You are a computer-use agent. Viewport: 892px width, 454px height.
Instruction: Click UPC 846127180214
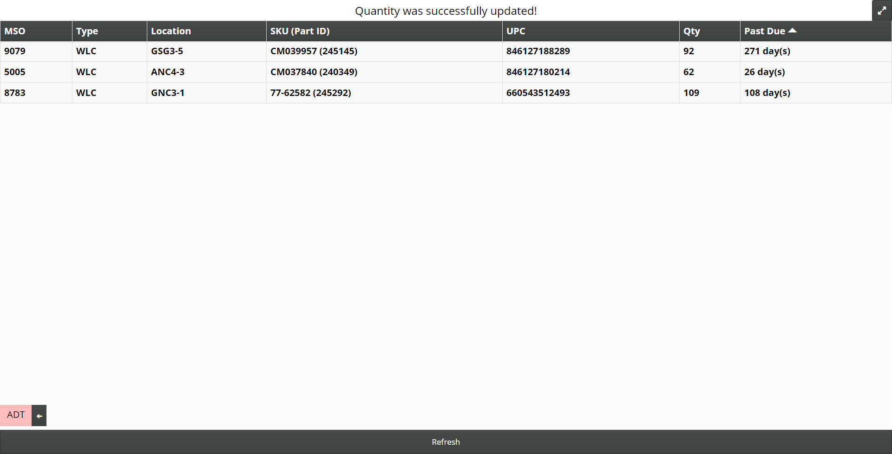pyautogui.click(x=591, y=72)
